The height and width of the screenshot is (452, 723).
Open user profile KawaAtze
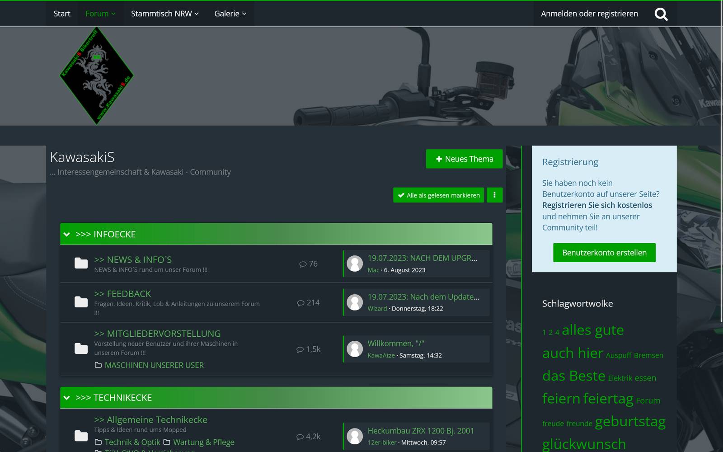tap(381, 355)
